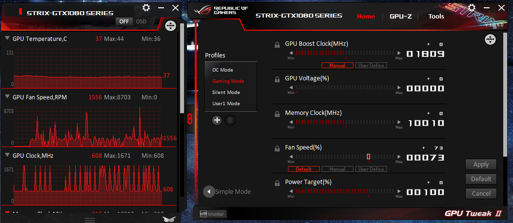This screenshot has height=223, width=513.
Task: Collapse the GPU Temperature graph
Action: coord(8,38)
